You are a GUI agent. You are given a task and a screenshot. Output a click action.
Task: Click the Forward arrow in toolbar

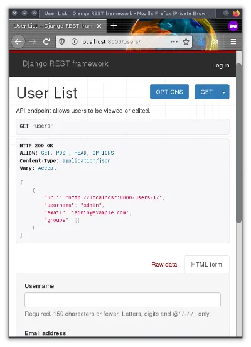[x=33, y=41]
